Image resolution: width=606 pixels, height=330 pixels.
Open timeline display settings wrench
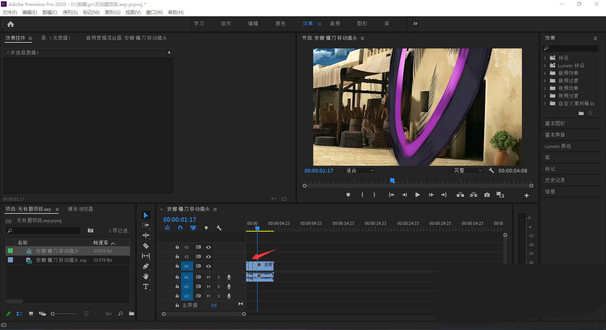tap(219, 228)
